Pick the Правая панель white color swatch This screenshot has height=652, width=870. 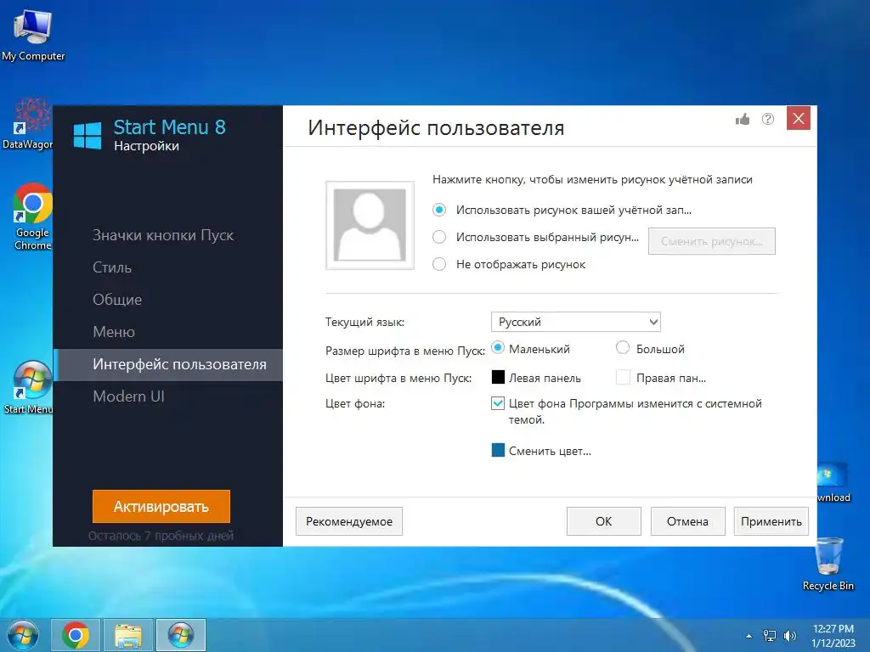pos(623,378)
